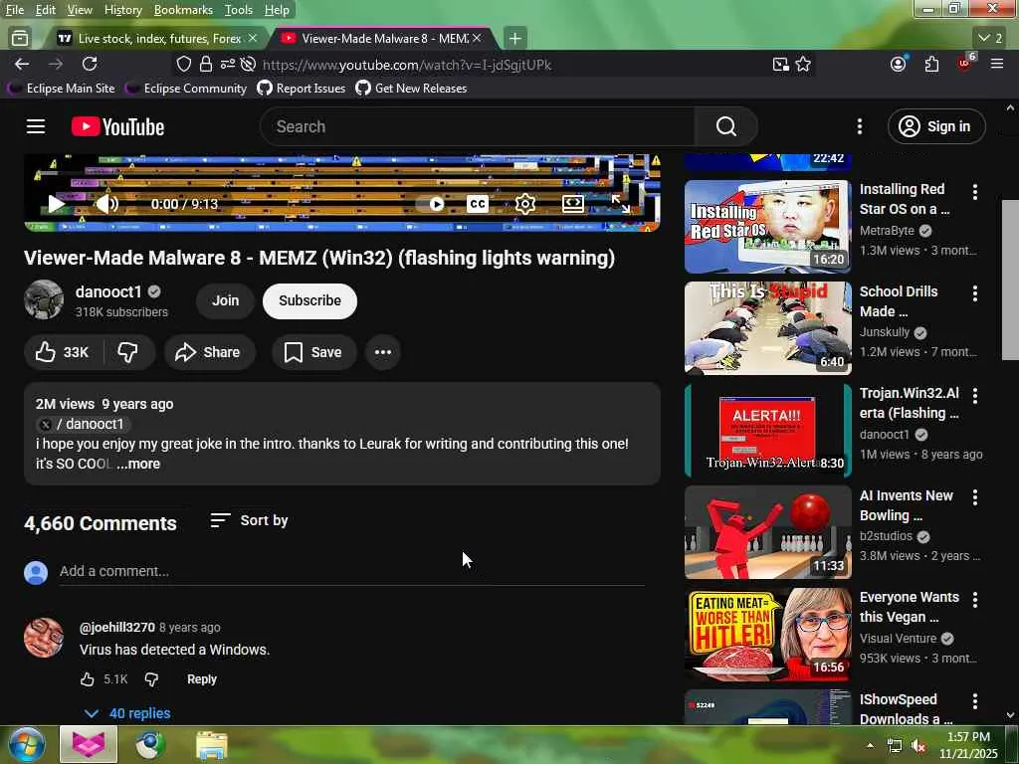
Task: Open browser application hamburger menu
Action: (x=997, y=64)
